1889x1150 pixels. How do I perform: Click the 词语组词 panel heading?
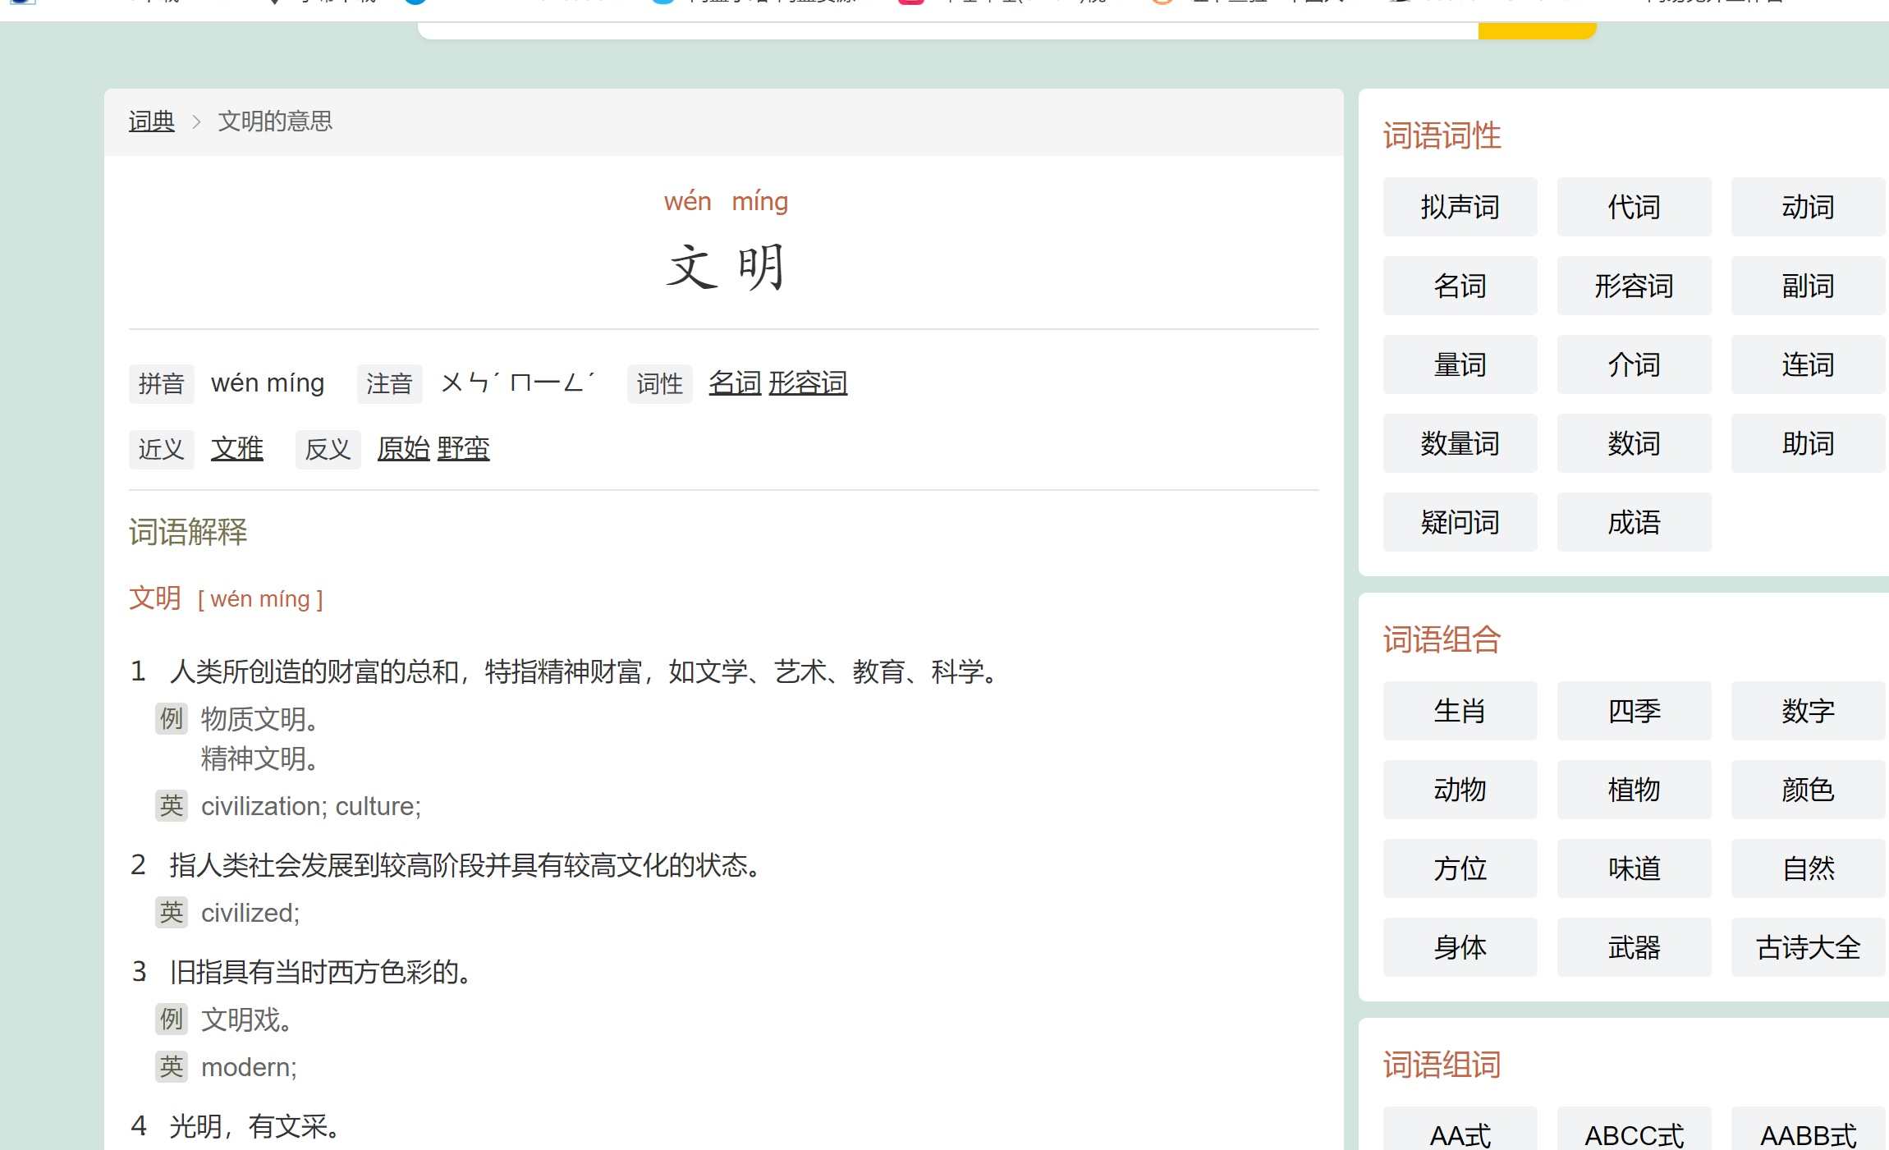click(1442, 1065)
